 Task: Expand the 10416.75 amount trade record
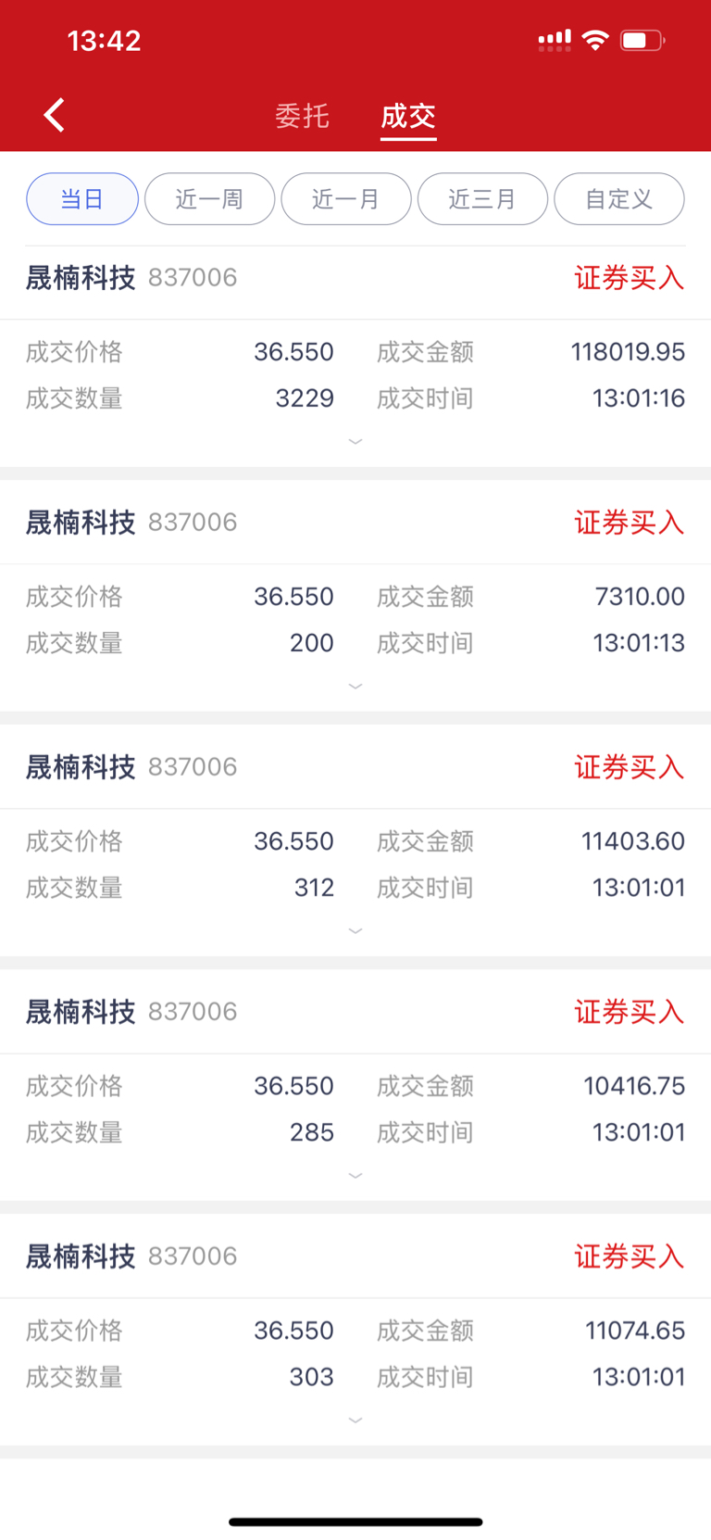355,1176
